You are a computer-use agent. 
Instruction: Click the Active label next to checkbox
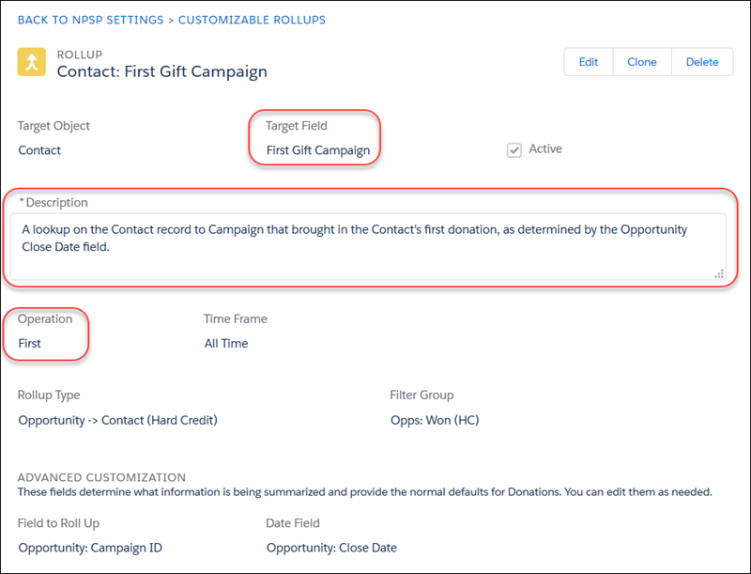pos(545,148)
